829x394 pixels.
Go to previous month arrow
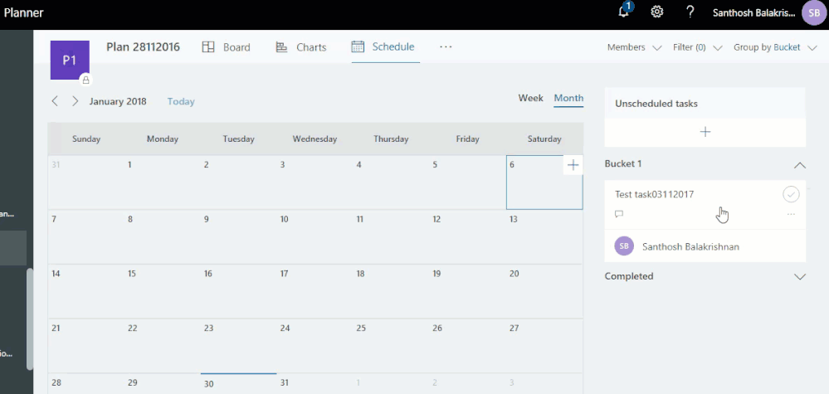[55, 101]
